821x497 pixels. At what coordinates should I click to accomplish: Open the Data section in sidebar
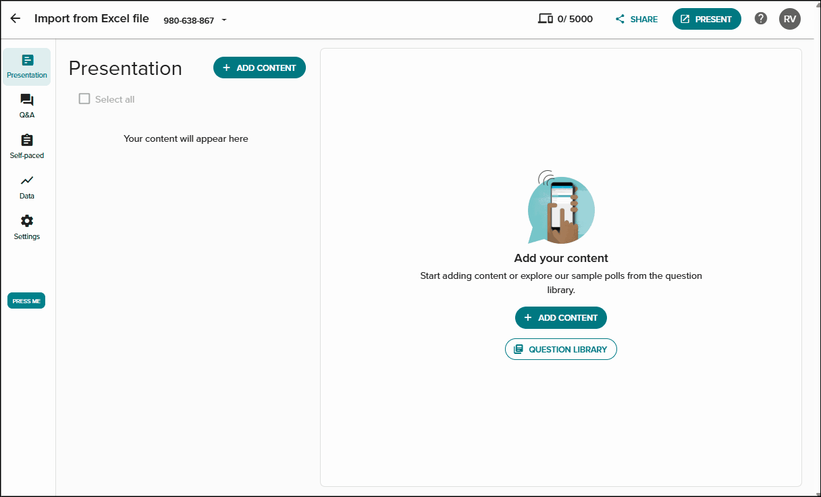tap(27, 187)
